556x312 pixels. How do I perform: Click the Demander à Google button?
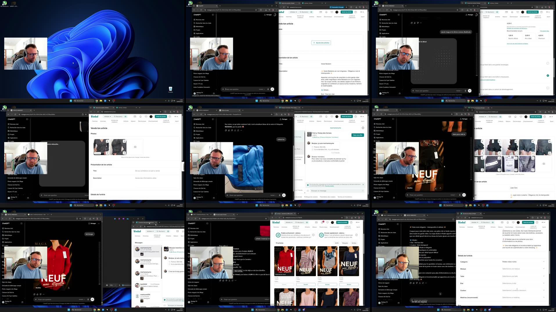pyautogui.click(x=337, y=7)
